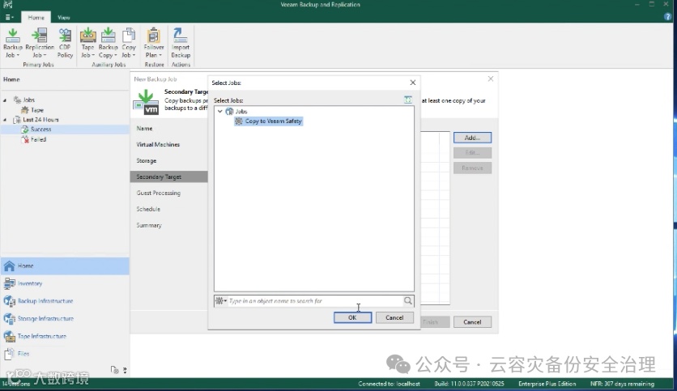Collapse the Last 24 Hours node
677x391 pixels.
tap(5, 120)
